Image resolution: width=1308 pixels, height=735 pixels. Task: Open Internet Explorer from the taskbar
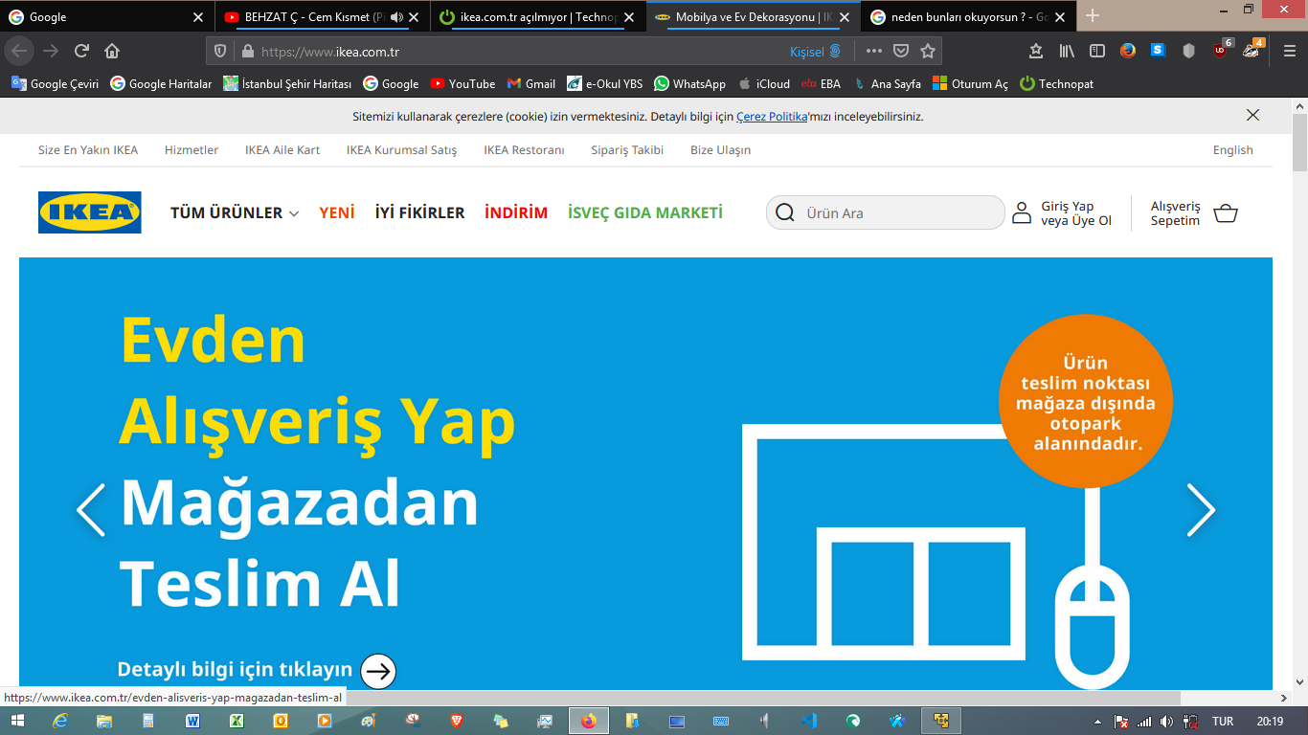click(61, 721)
